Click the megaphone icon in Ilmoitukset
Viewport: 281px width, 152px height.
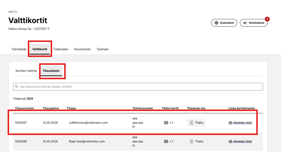(245, 23)
